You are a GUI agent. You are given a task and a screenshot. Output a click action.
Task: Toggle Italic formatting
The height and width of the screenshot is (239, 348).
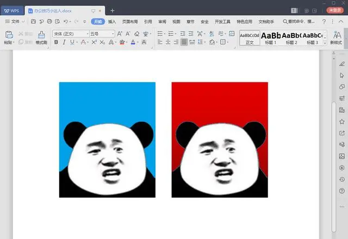click(64, 42)
